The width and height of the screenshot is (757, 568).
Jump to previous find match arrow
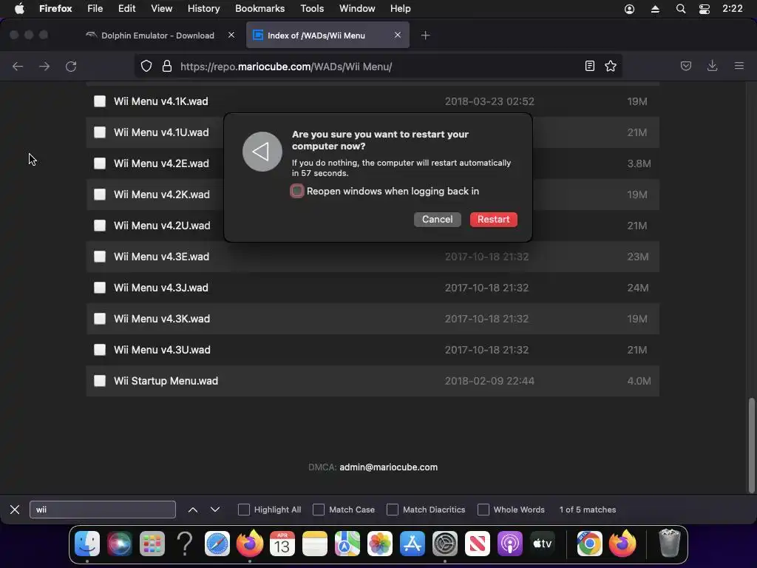pos(193,510)
